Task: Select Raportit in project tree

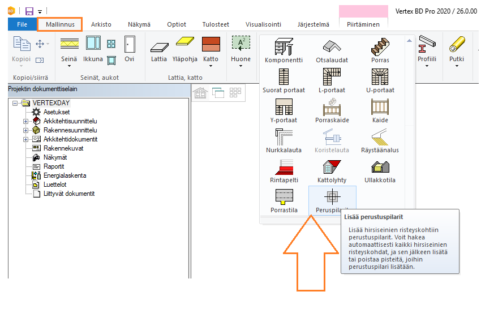Action: click(54, 166)
